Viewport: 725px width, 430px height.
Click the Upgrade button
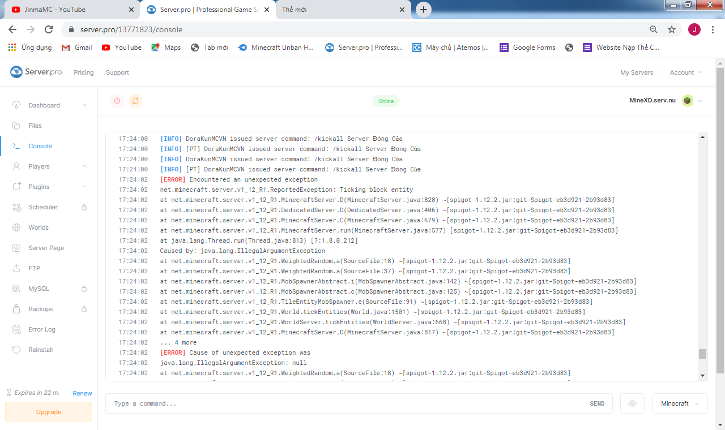coord(49,412)
